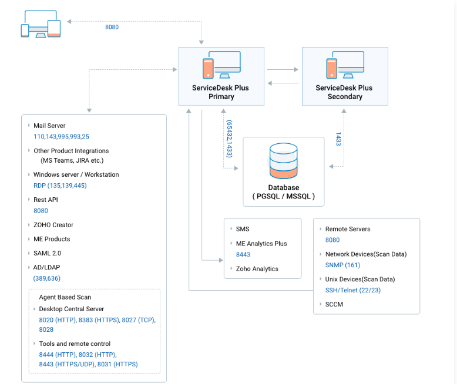Click the SAML 2.0 entry

(x=47, y=253)
